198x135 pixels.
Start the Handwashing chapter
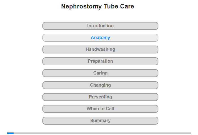[x=100, y=49]
